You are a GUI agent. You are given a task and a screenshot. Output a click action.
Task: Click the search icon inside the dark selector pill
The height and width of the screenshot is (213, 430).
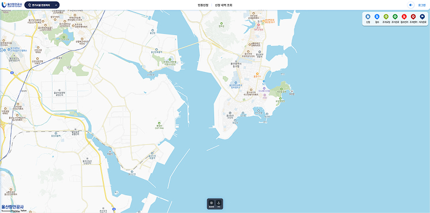[29, 5]
